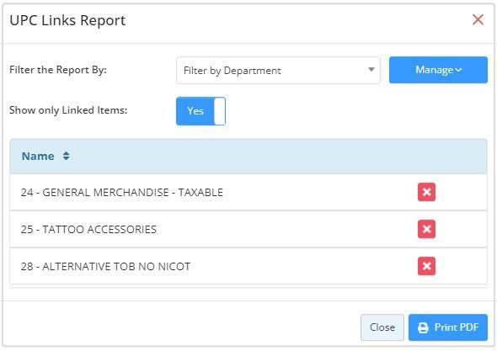This screenshot has height=351, width=497.
Task: Expand the Manage menu button
Action: (438, 70)
